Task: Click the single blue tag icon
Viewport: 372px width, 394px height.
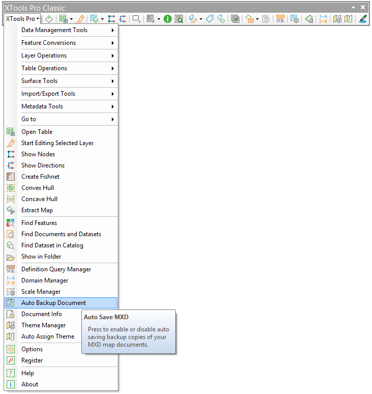Action: point(210,19)
